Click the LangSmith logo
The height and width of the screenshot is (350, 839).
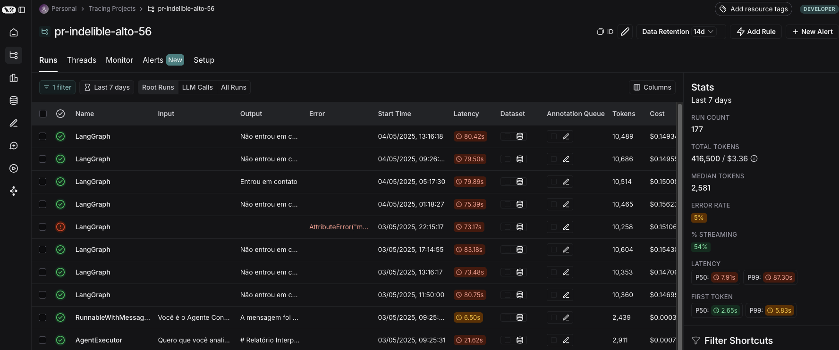click(9, 10)
